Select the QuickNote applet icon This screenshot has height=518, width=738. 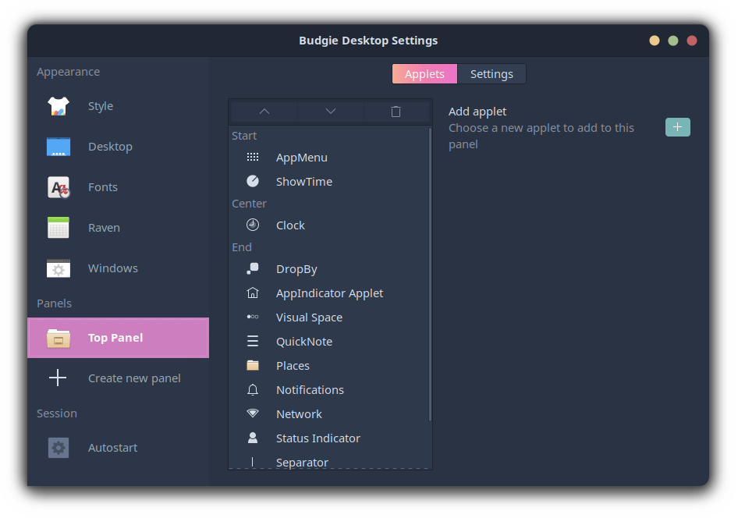coord(253,342)
